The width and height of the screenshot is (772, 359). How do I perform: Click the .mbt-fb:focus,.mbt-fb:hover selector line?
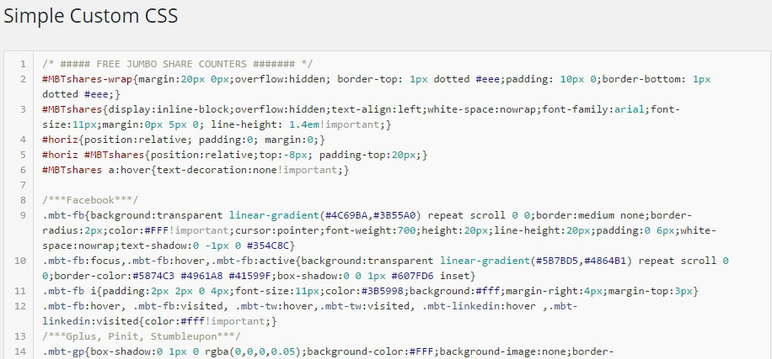pyautogui.click(x=385, y=261)
